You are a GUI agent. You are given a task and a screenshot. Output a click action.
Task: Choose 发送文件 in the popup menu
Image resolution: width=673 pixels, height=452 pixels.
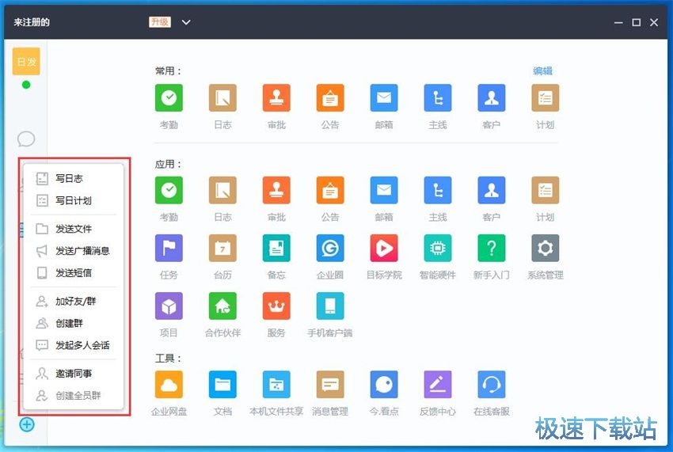point(74,229)
